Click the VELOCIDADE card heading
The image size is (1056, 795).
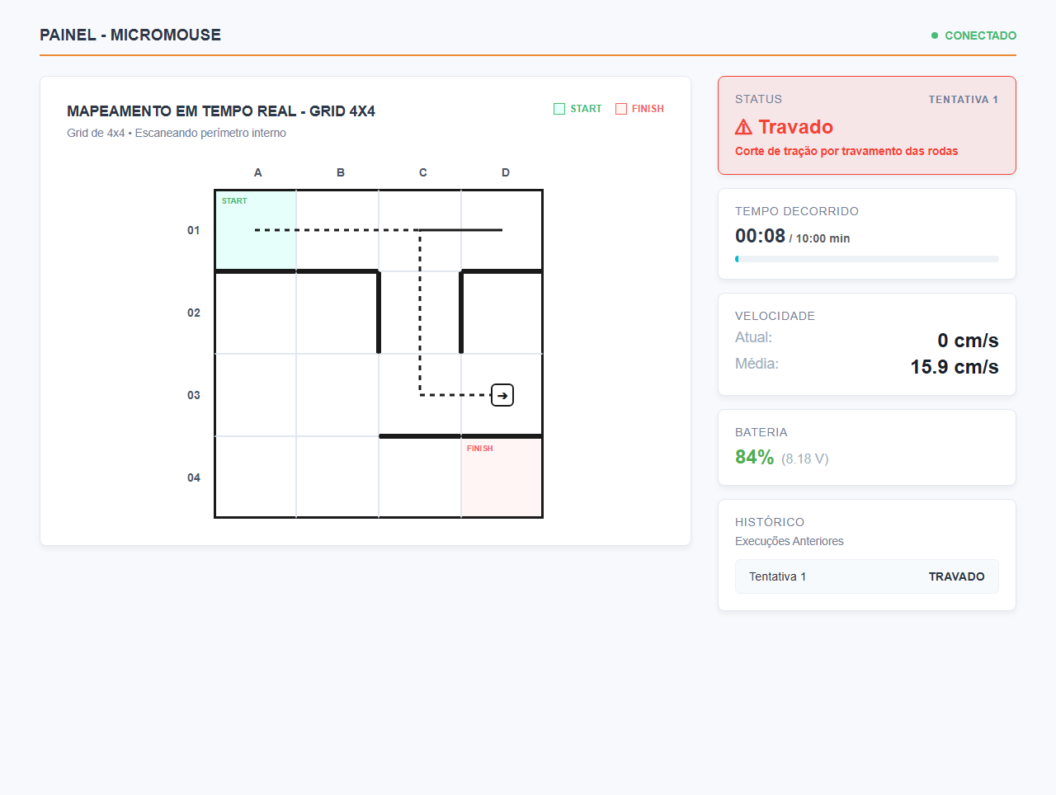pyautogui.click(x=775, y=316)
